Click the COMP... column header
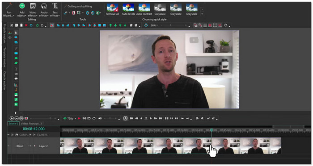Image resolution: width=313 pixels, height=166 pixels. pos(24,135)
